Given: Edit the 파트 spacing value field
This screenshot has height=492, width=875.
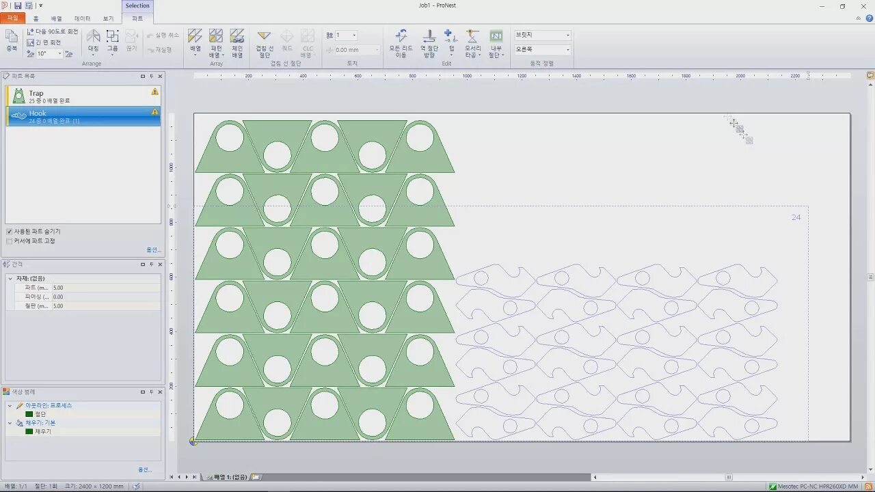Looking at the screenshot, I should point(106,288).
